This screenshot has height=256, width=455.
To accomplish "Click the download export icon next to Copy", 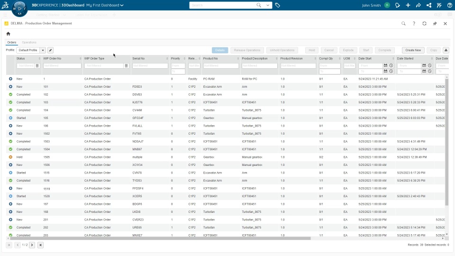I will click(x=446, y=50).
